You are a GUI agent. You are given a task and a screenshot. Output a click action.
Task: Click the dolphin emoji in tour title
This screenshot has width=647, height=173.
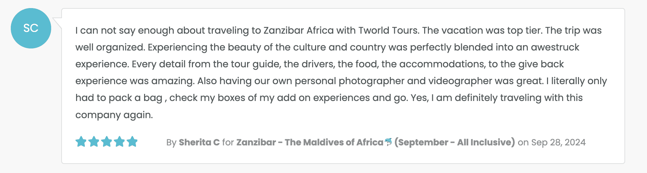point(388,142)
